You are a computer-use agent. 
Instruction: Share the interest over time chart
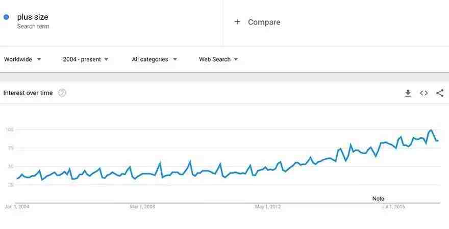point(440,93)
